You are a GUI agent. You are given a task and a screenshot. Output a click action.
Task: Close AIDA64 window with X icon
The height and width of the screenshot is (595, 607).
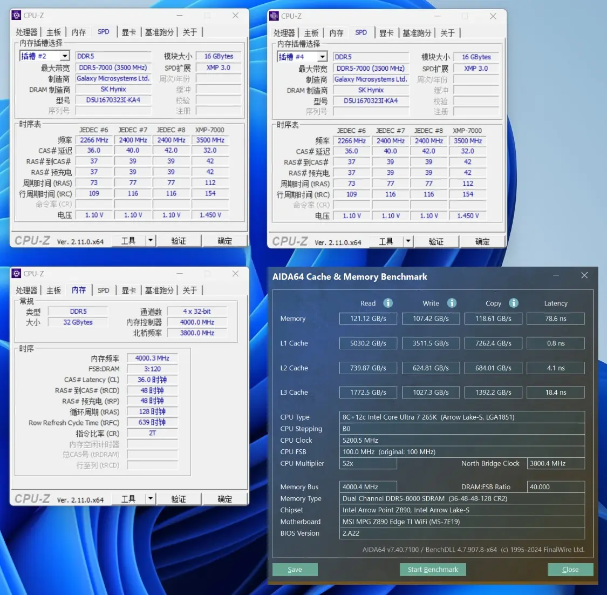pos(584,275)
